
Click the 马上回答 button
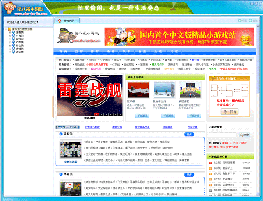pyautogui.click(x=230, y=112)
